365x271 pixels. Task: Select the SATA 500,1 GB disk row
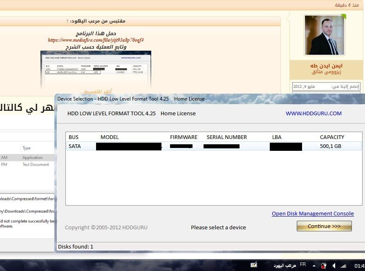tap(214, 146)
